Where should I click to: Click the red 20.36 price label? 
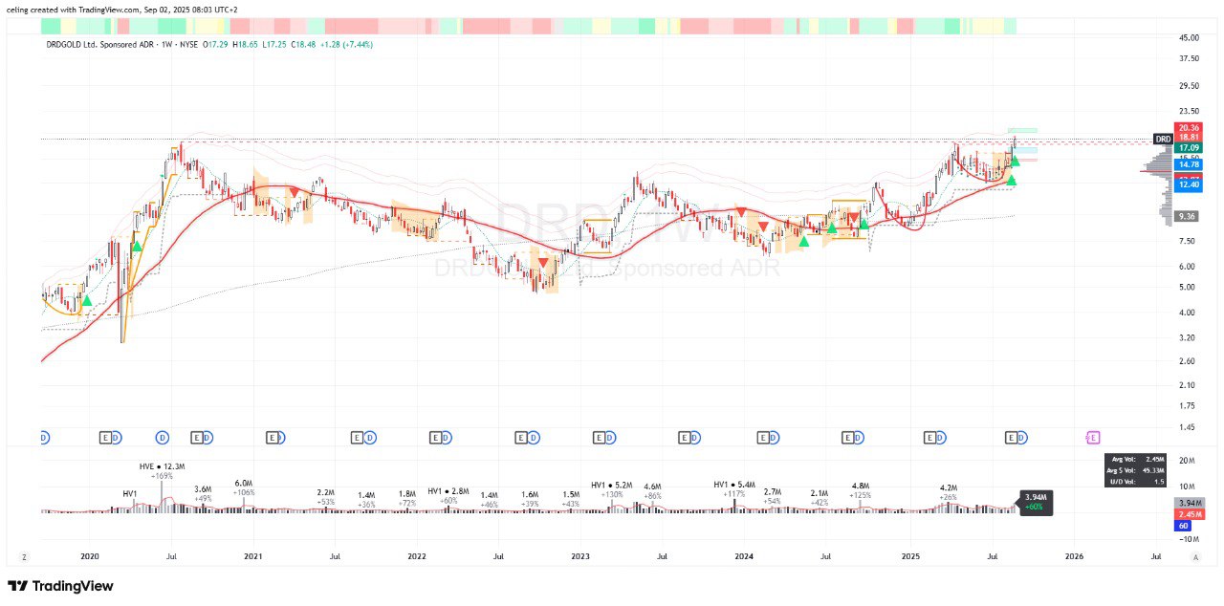point(1189,128)
